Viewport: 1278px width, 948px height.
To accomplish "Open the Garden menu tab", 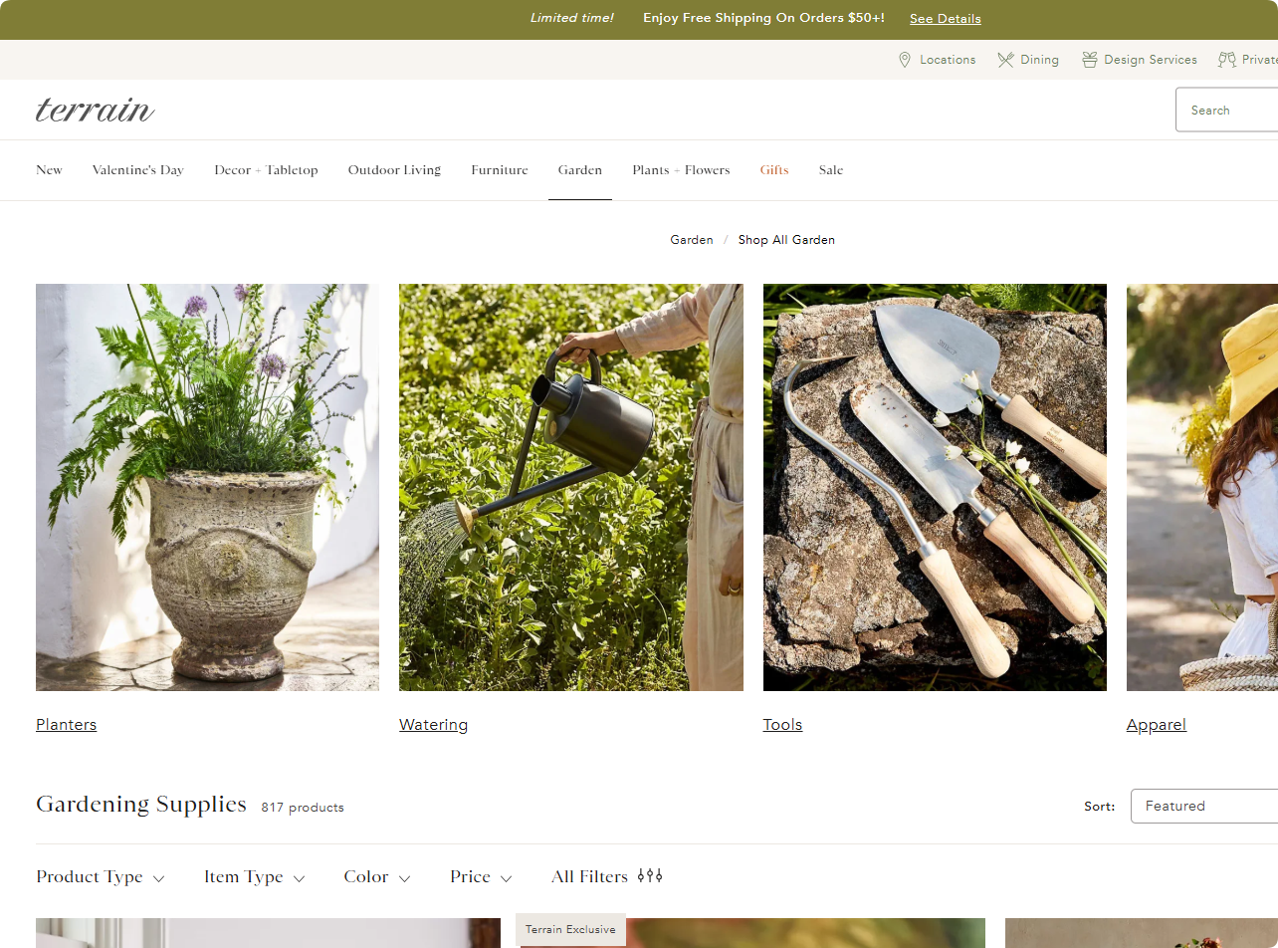I will pos(579,170).
